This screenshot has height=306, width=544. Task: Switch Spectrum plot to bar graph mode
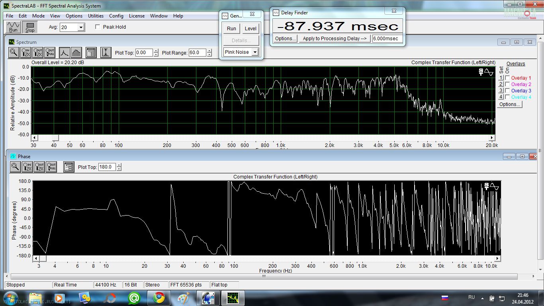tap(76, 52)
